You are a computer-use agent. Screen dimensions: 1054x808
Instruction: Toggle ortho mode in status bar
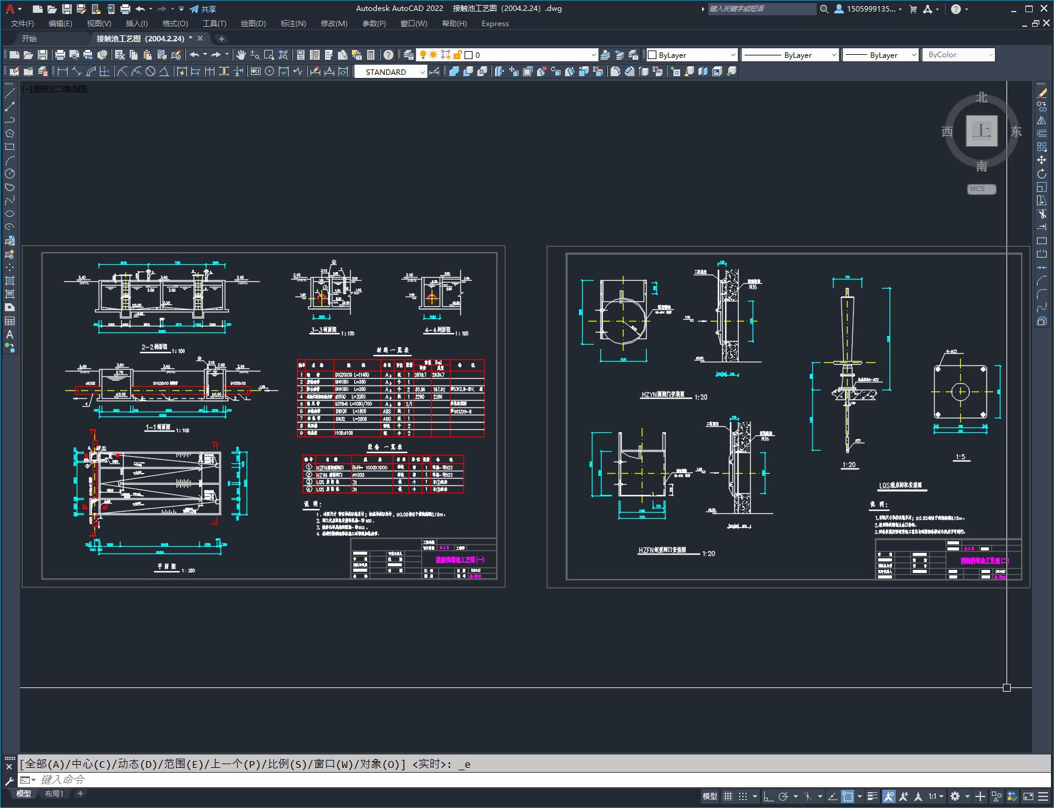click(768, 796)
